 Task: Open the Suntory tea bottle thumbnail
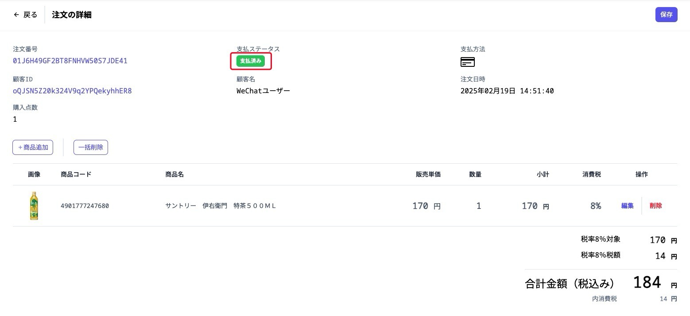[x=34, y=206]
